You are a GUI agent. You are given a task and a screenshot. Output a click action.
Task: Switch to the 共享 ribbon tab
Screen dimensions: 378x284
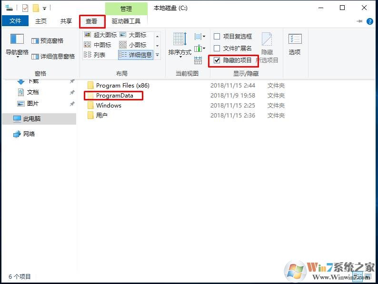point(66,21)
